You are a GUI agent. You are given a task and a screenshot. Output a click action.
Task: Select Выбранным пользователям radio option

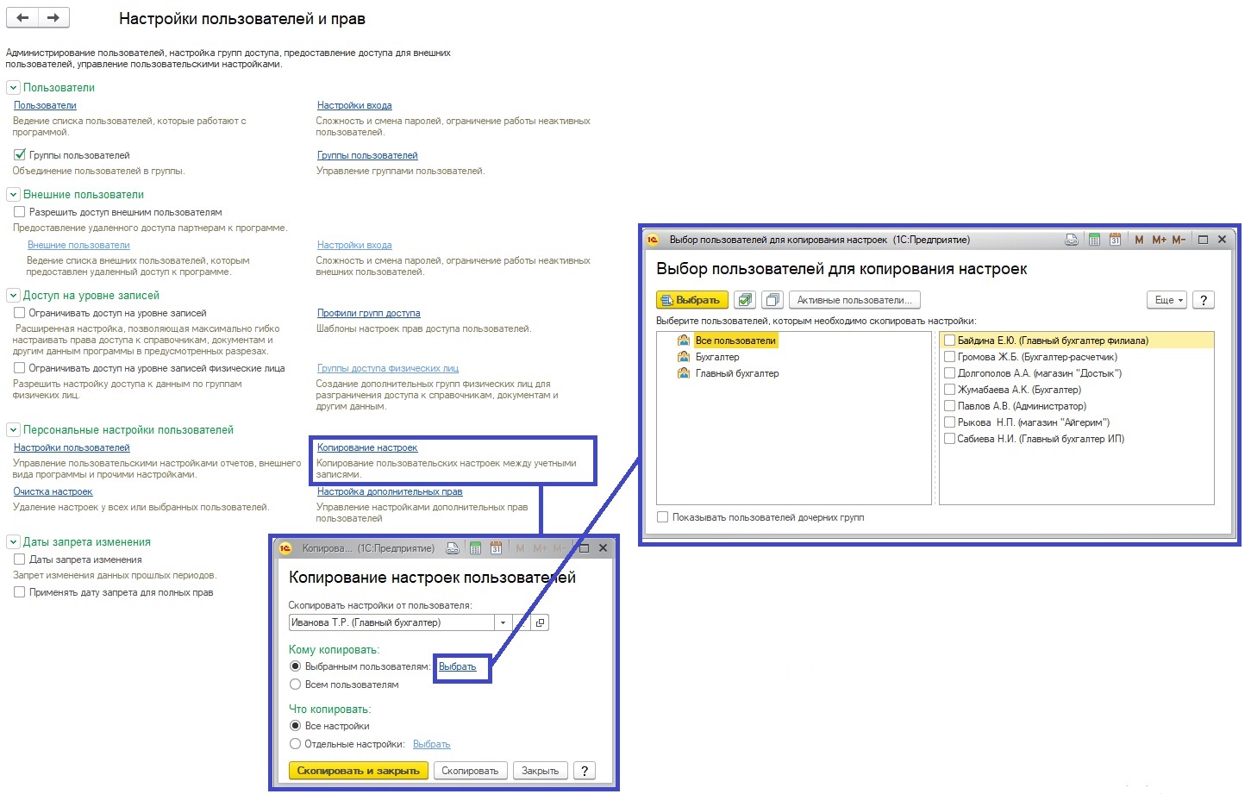point(296,666)
